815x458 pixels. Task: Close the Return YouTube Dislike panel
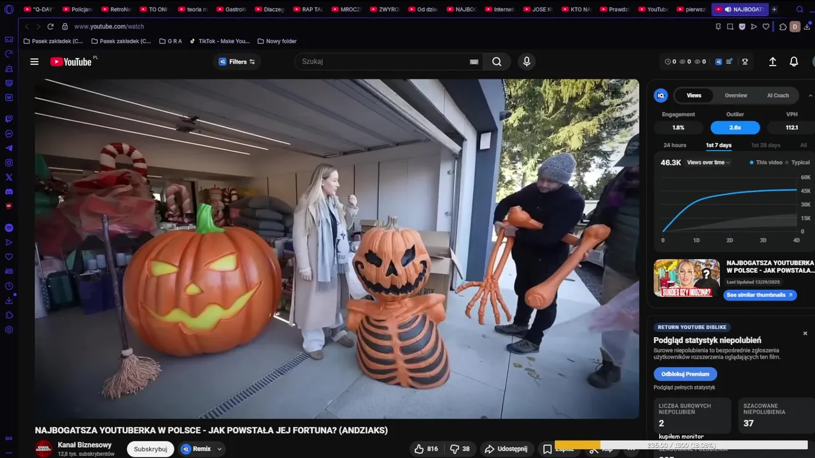point(805,333)
